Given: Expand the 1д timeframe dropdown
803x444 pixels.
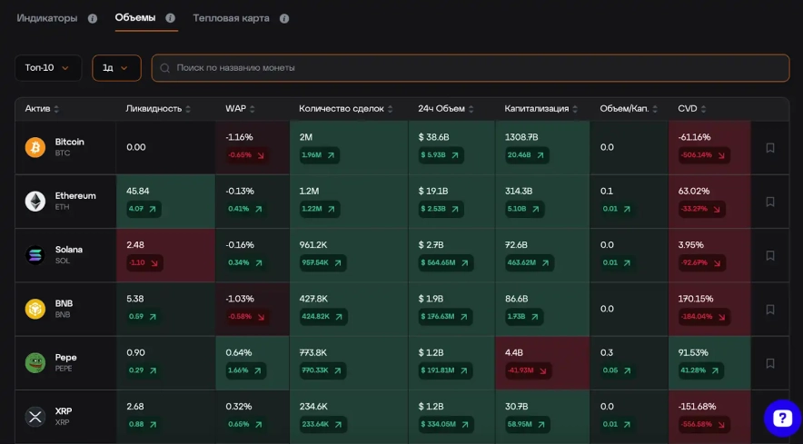Looking at the screenshot, I should click(116, 68).
